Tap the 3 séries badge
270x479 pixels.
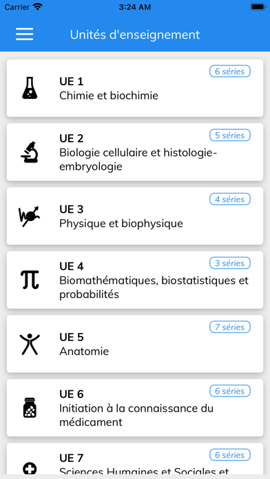[230, 264]
